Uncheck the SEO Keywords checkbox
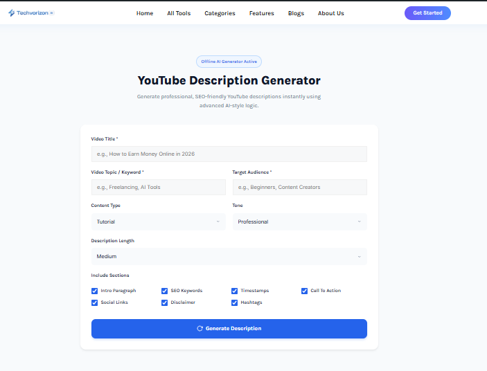The width and height of the screenshot is (487, 371). pyautogui.click(x=164, y=291)
